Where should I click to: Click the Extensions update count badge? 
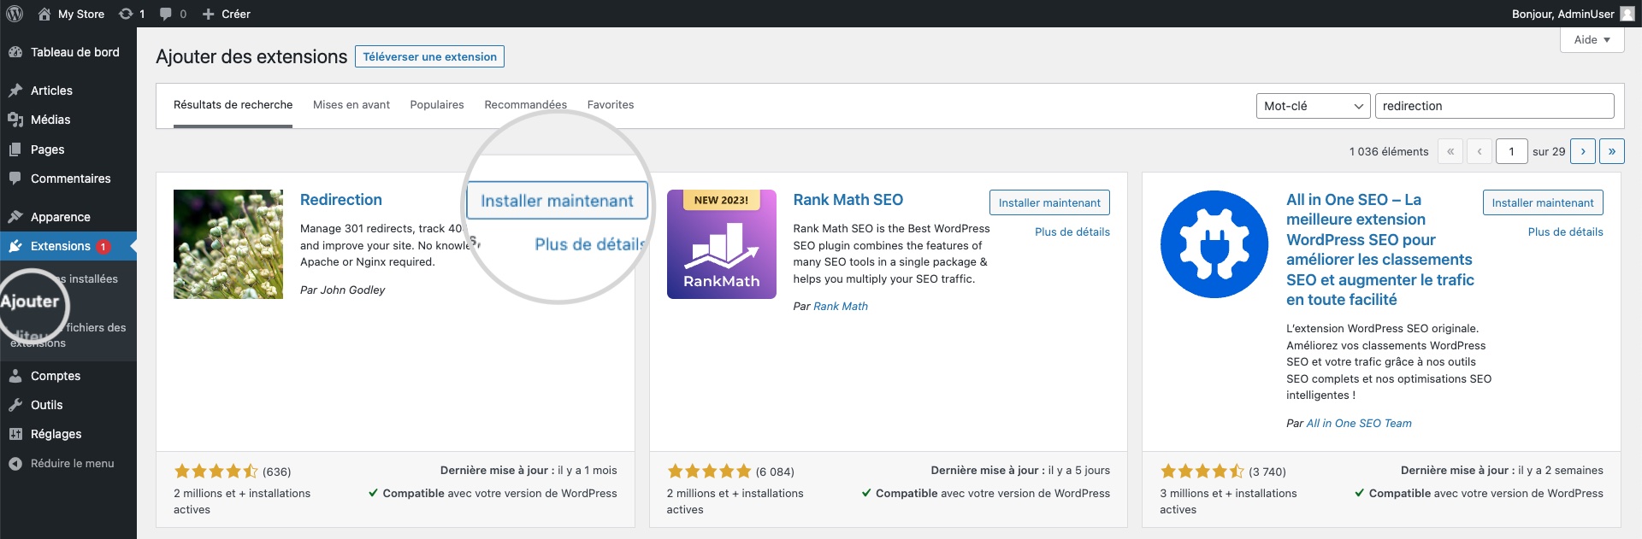tap(103, 246)
